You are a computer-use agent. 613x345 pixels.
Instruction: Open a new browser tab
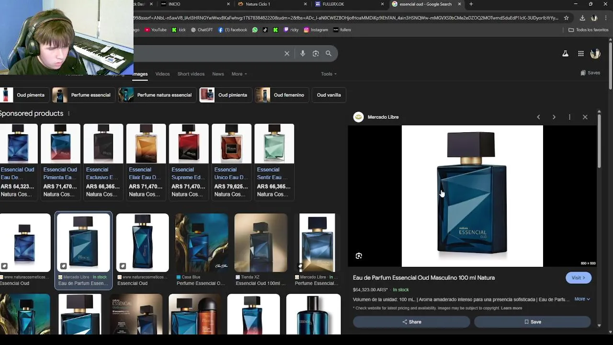471,4
